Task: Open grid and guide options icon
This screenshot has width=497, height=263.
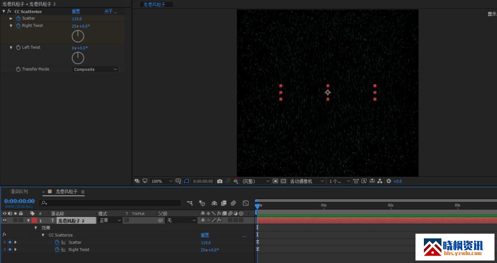Action: click(x=178, y=181)
